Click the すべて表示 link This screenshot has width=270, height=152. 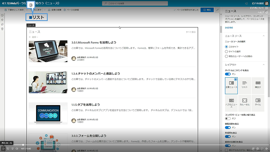(191, 32)
